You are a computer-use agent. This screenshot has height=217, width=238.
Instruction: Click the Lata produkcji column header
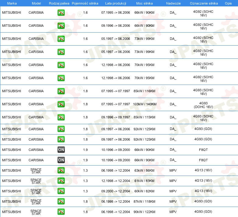(x=116, y=3)
